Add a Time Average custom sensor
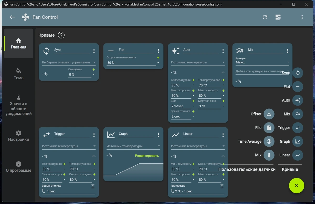315x204 pixels. 269,141
